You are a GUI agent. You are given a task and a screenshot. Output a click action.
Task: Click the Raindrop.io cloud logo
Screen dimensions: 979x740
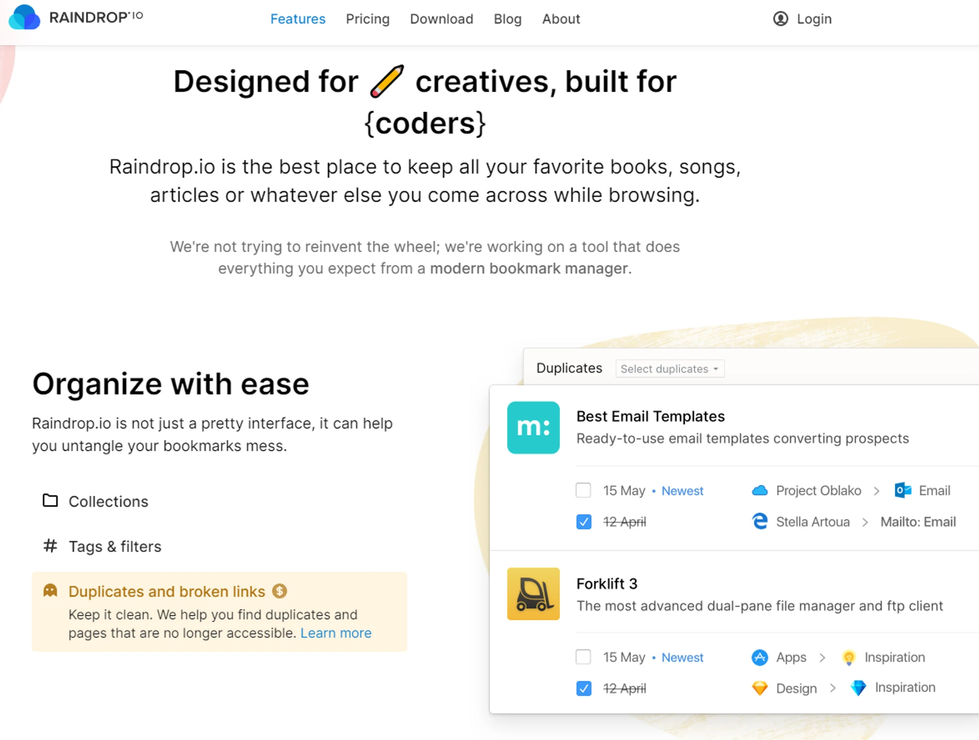point(24,18)
